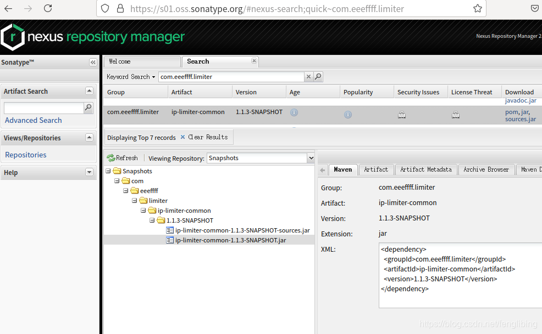Open the Viewing Repository dropdown

point(311,158)
